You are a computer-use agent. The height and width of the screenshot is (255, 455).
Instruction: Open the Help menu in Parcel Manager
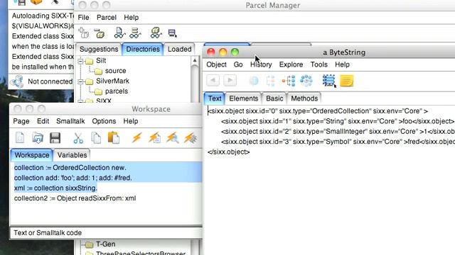(x=131, y=18)
